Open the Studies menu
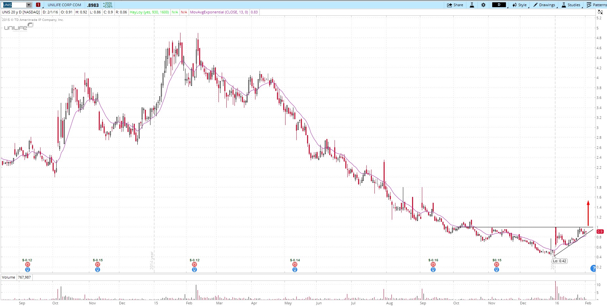Viewport: 607px width, 306px height. point(571,5)
